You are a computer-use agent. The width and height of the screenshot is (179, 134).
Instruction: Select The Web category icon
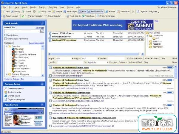pos(13,49)
